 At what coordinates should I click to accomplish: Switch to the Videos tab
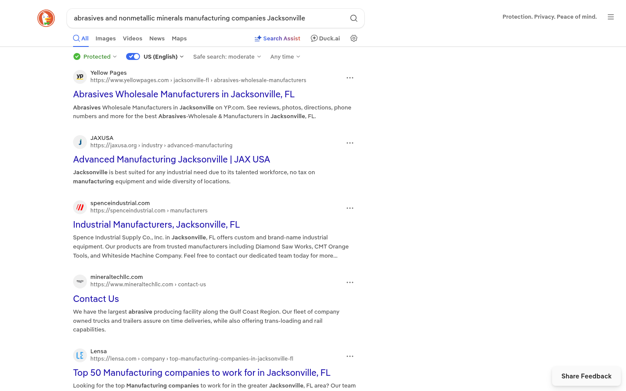[133, 38]
